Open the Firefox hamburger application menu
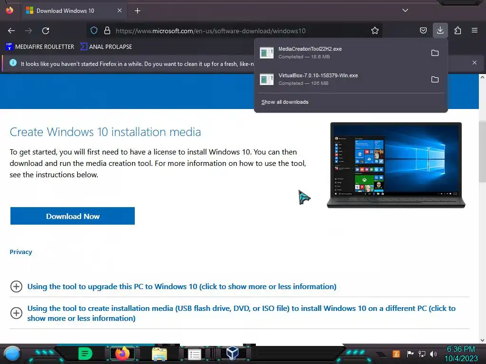The height and width of the screenshot is (364, 486). [475, 31]
